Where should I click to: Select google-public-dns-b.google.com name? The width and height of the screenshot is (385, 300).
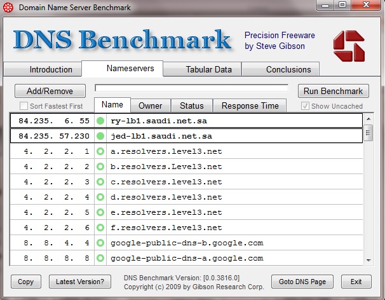tap(187, 243)
